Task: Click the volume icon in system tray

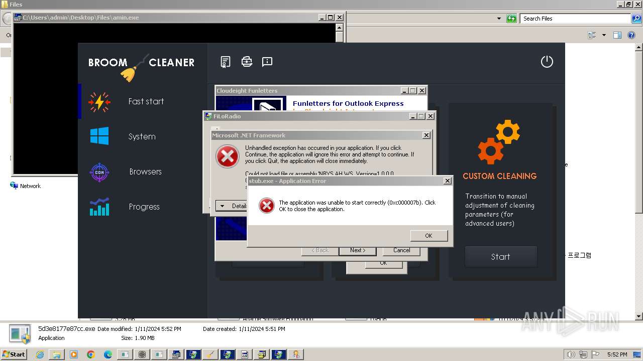Action: (570, 354)
